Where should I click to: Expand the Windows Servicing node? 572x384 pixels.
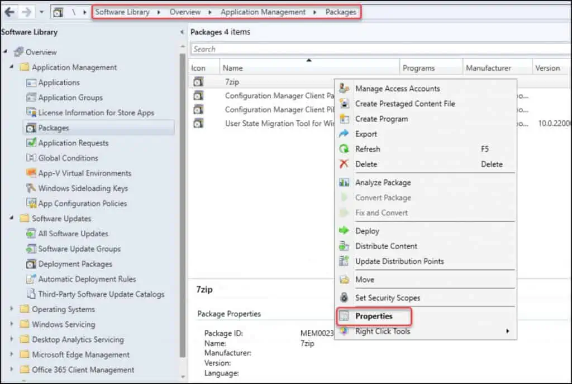(12, 324)
